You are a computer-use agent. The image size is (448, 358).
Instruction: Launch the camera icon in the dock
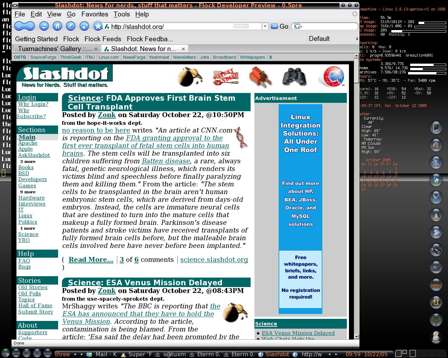pos(436,250)
